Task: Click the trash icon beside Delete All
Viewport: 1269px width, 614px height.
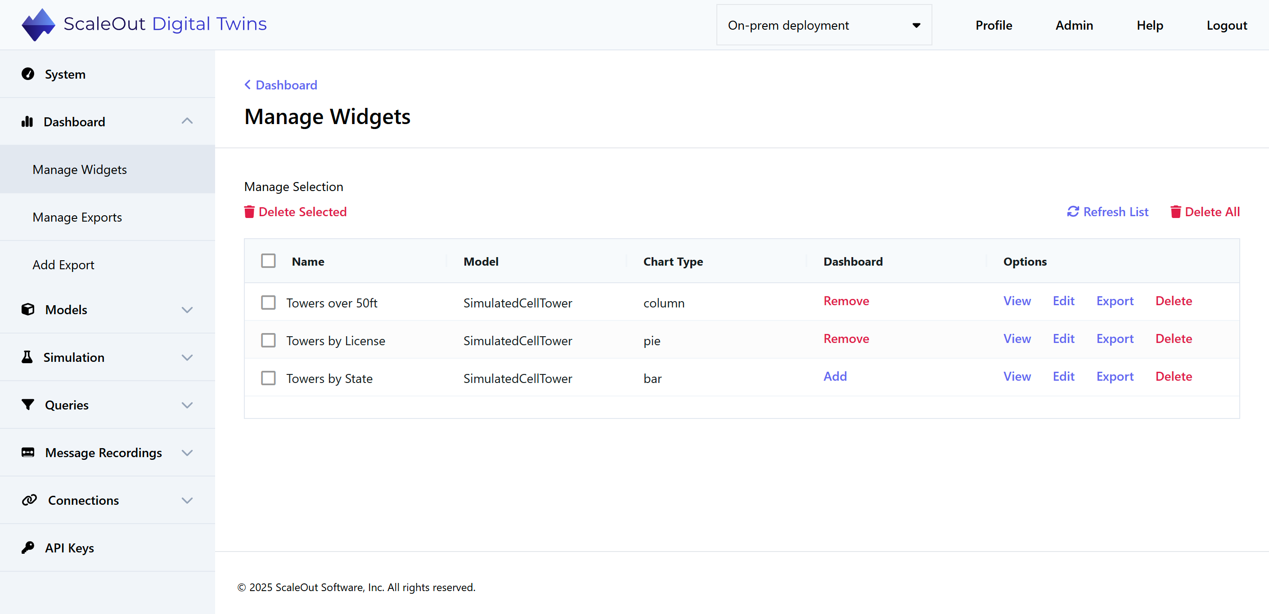Action: tap(1175, 212)
